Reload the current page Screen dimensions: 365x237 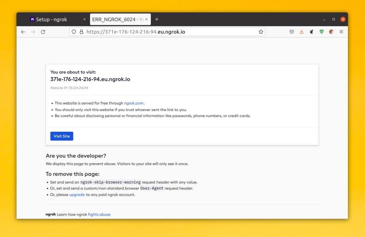[43, 32]
